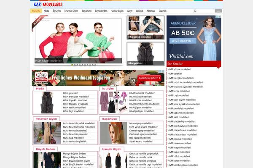Click the search magnifier icon
253x168 pixels.
(x=195, y=11)
